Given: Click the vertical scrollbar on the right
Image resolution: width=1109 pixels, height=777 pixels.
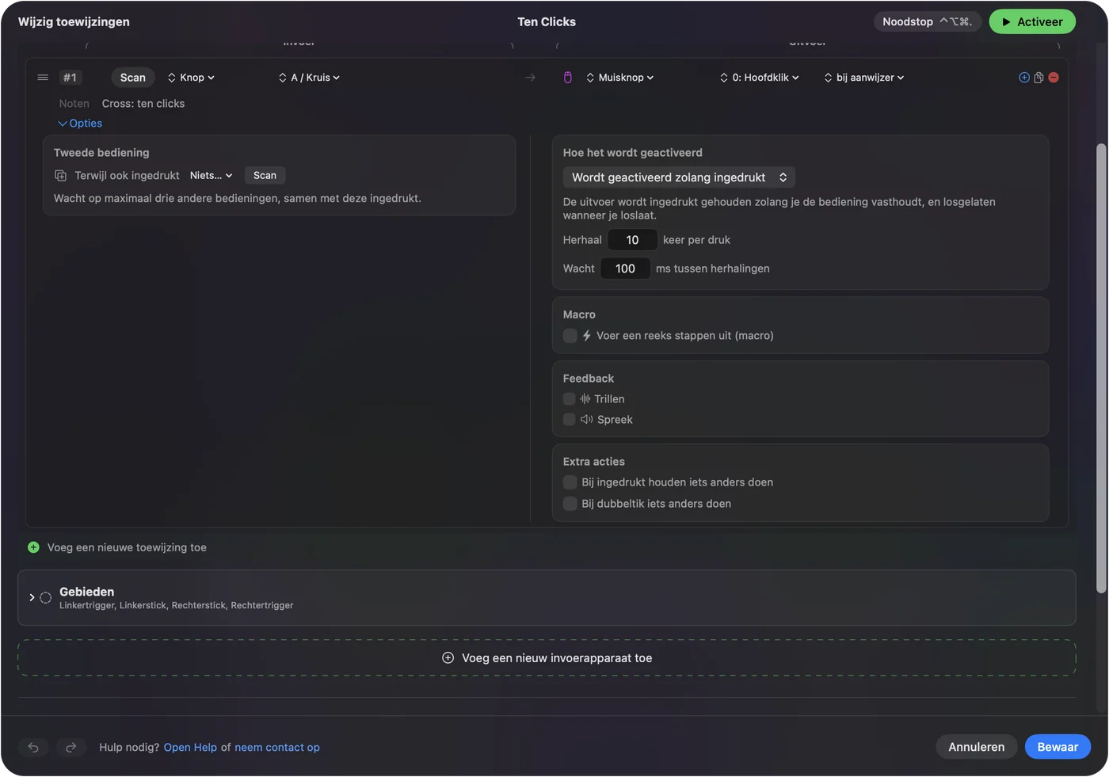Looking at the screenshot, I should tap(1101, 368).
